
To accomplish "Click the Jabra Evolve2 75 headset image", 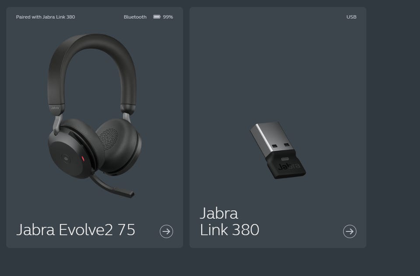I will click(x=94, y=116).
